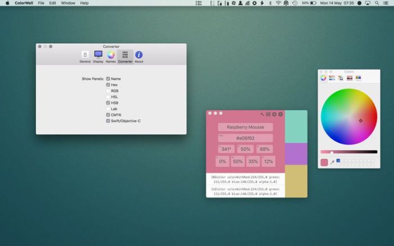Image resolution: width=394 pixels, height=246 pixels.
Task: Select the teal swatch in the palette
Action: point(296,126)
